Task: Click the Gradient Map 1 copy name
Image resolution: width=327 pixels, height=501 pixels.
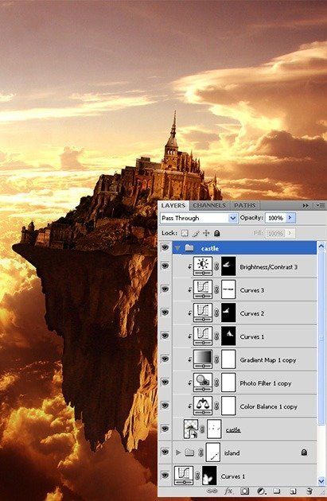Action: (268, 360)
